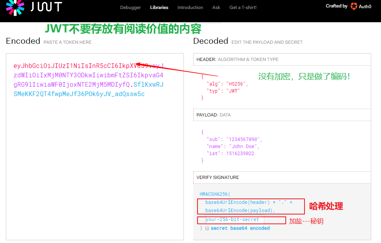Click the EDIT THE PAYLOAD AND SECRET hint
The image size is (381, 243).
click(267, 42)
